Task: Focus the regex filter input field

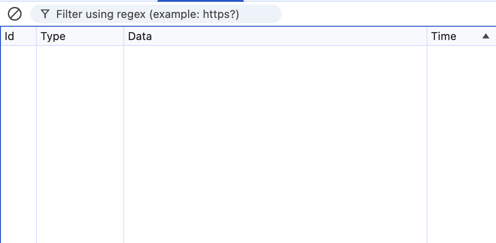Action: (156, 14)
